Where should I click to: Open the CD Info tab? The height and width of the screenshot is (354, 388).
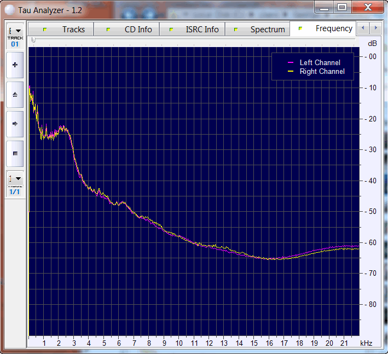[x=138, y=30]
